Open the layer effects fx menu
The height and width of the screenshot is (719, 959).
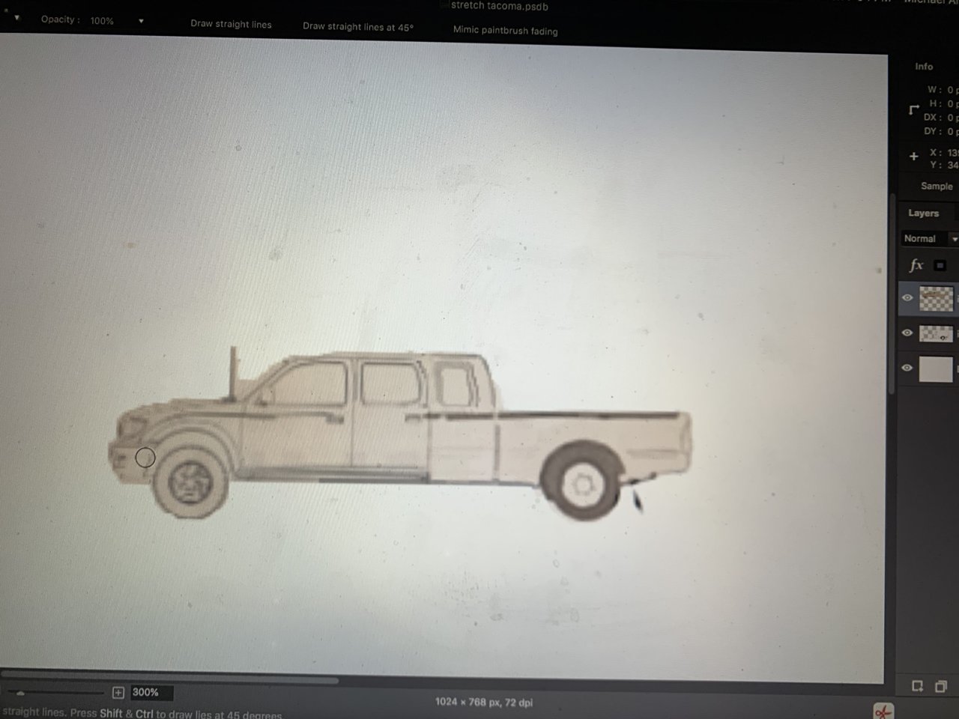(x=916, y=265)
